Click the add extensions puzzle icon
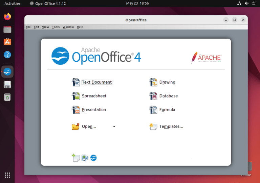Screen dimensions: 260x183 (85, 158)
